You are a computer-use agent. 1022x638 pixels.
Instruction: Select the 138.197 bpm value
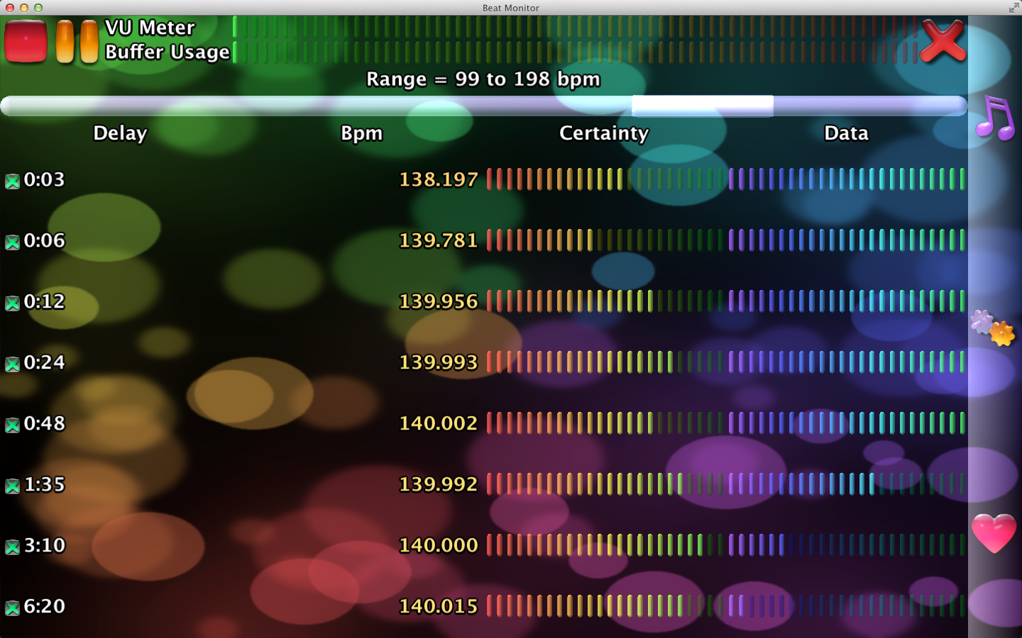(x=439, y=179)
